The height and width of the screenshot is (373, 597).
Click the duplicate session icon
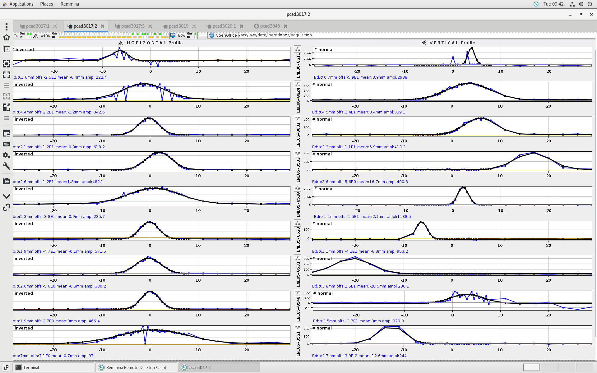tap(6, 49)
